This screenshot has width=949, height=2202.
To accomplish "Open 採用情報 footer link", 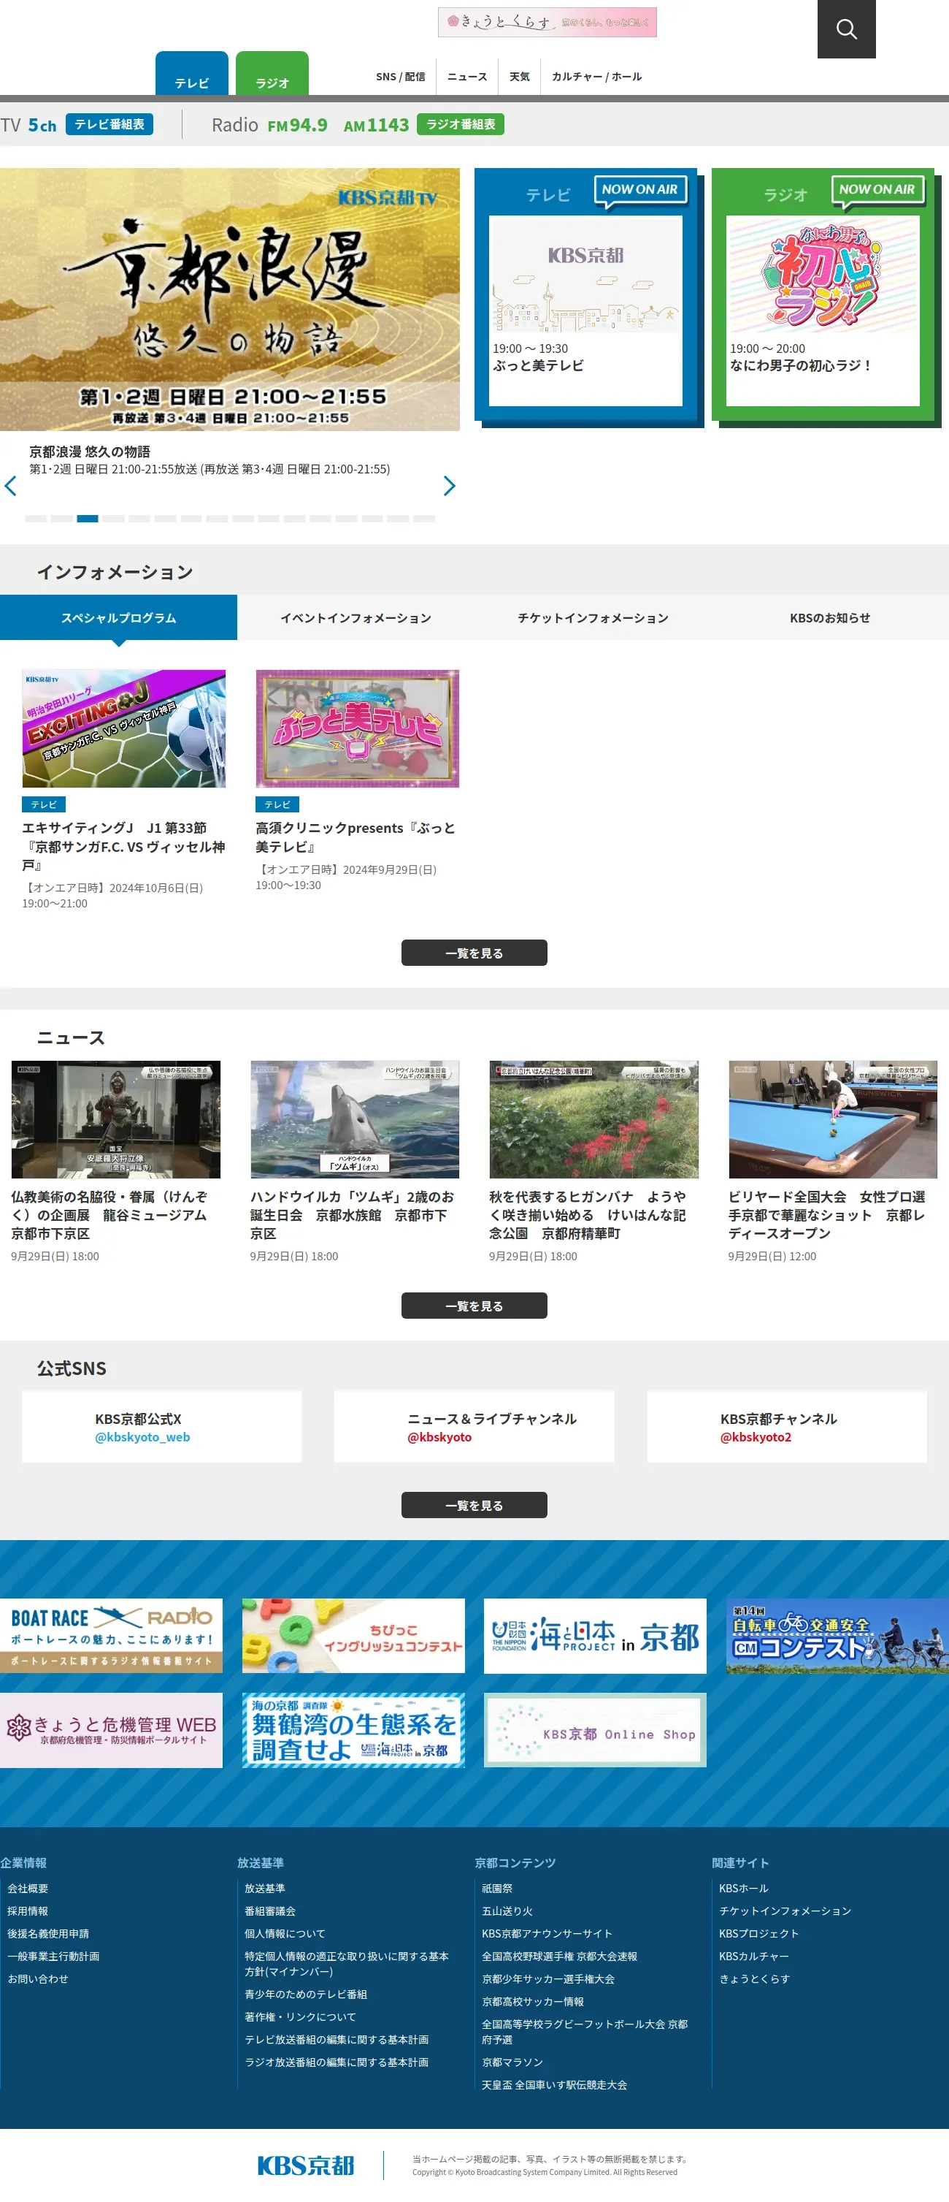I will [x=28, y=1910].
